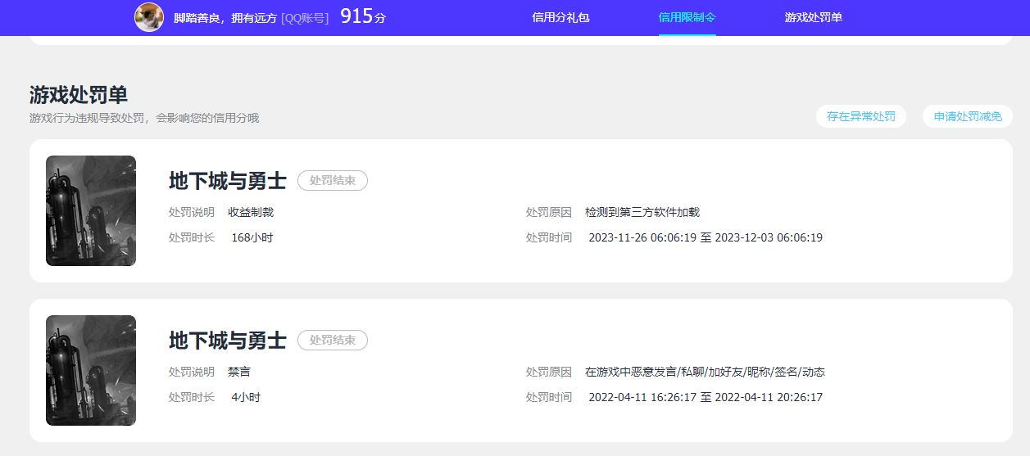
Task: Open the 信用分礼包 tab
Action: point(560,17)
